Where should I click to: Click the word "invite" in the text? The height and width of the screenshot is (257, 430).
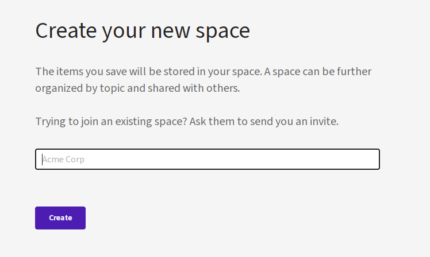point(323,122)
